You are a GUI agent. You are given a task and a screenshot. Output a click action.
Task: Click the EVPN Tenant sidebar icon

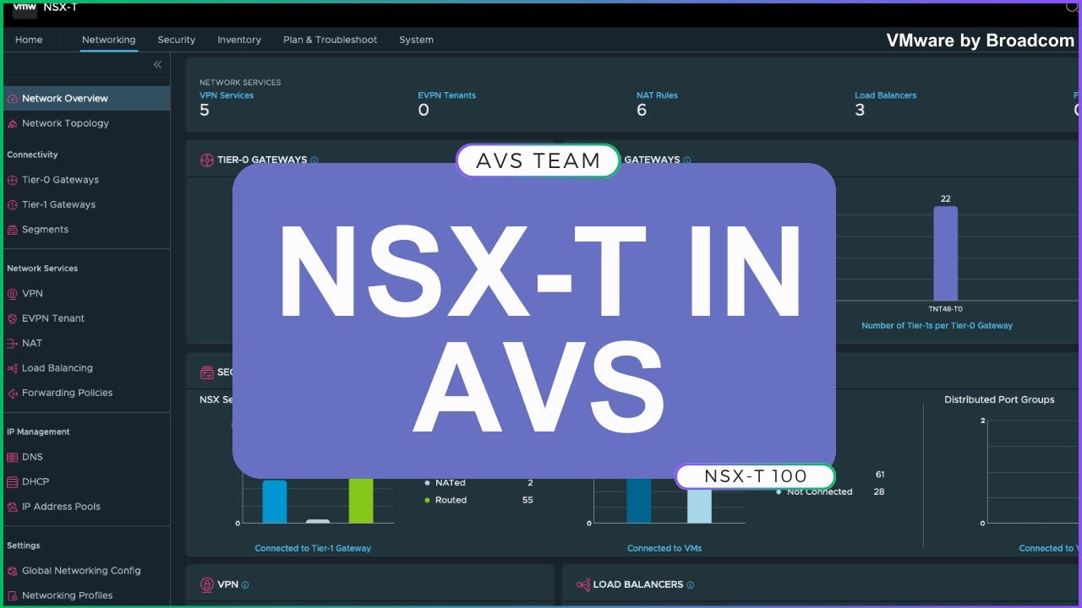pos(13,318)
